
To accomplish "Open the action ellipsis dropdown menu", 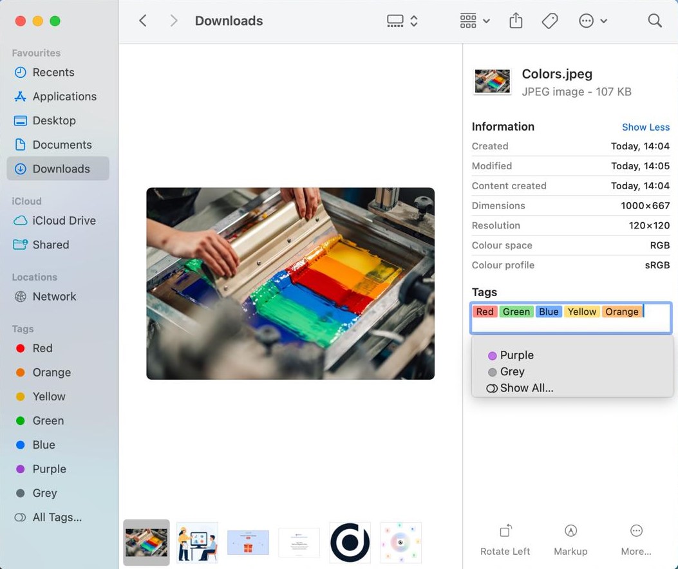I will tap(593, 21).
